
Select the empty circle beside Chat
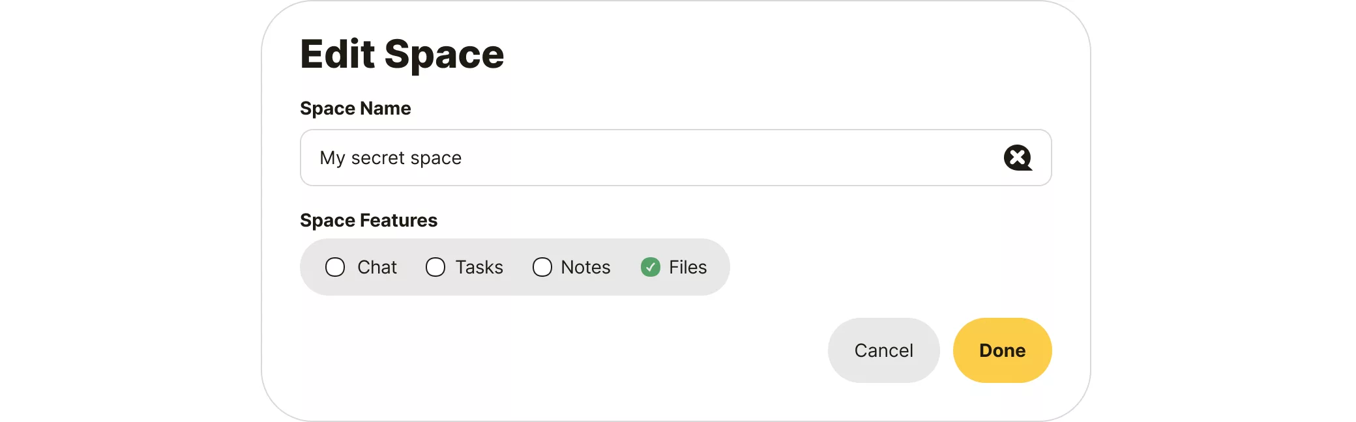[x=335, y=267]
